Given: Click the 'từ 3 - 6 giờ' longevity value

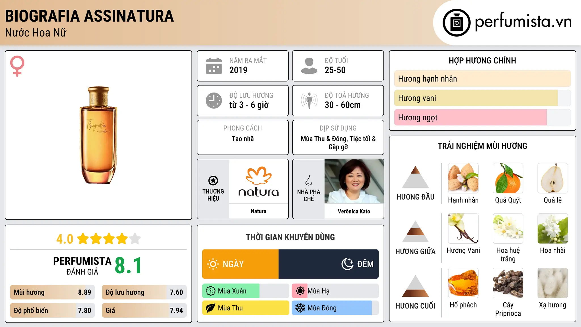Looking at the screenshot, I should pyautogui.click(x=249, y=105).
